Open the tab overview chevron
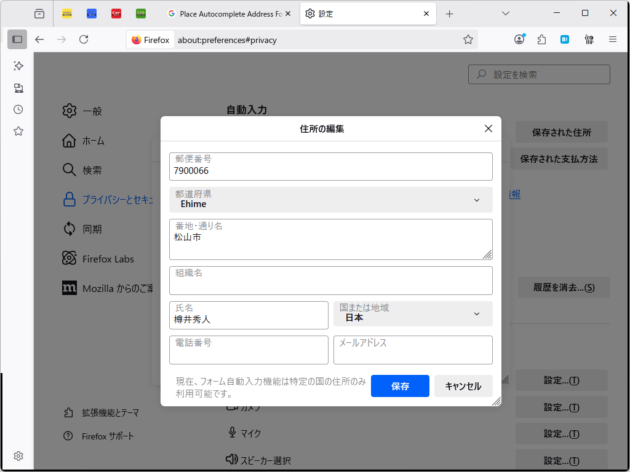 505,12
